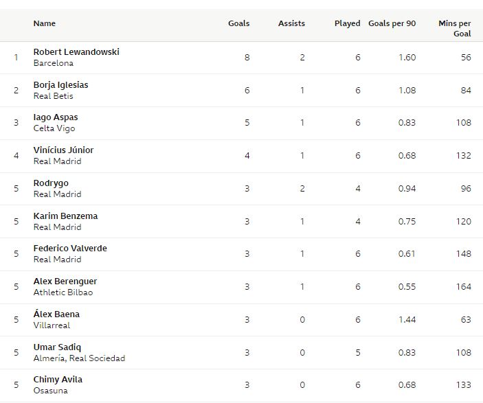The width and height of the screenshot is (483, 403).
Task: Select Lewandowski's goals value of 8
Action: pos(247,58)
